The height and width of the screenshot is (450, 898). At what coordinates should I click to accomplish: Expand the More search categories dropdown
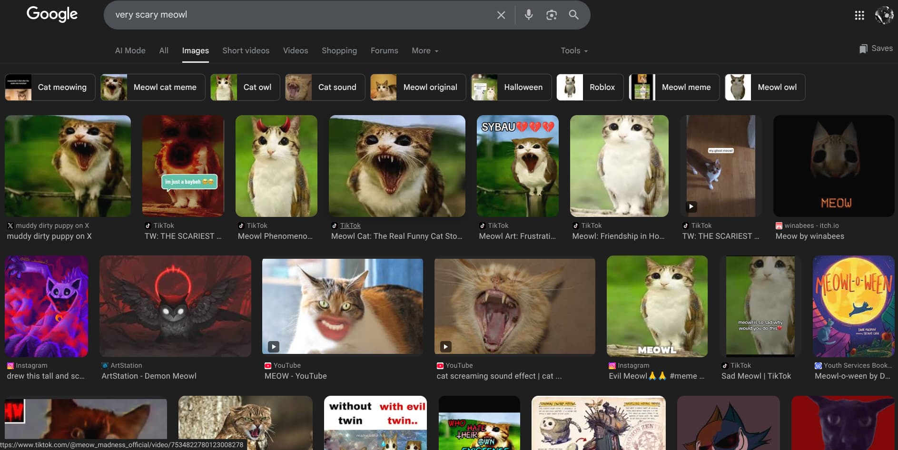click(x=424, y=50)
